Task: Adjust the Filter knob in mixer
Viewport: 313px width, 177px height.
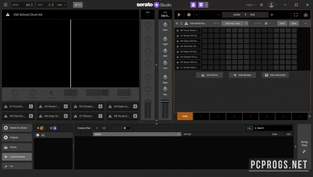Action: 165,77
